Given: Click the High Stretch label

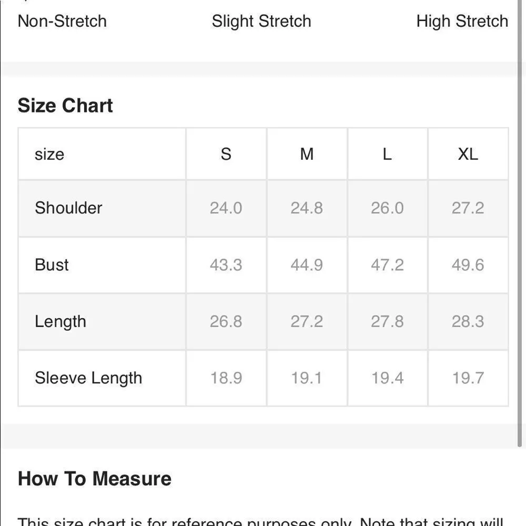Looking at the screenshot, I should (x=462, y=21).
